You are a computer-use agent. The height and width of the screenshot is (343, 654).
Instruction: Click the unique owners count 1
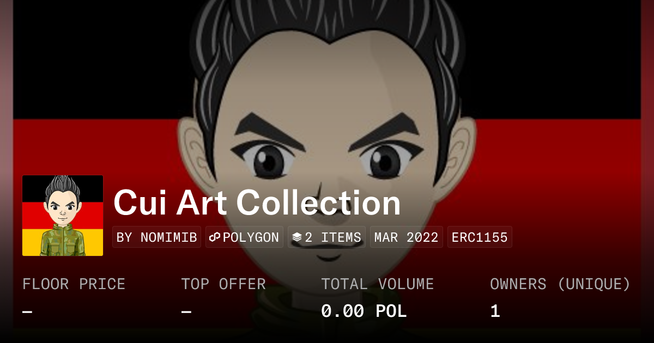[495, 311]
